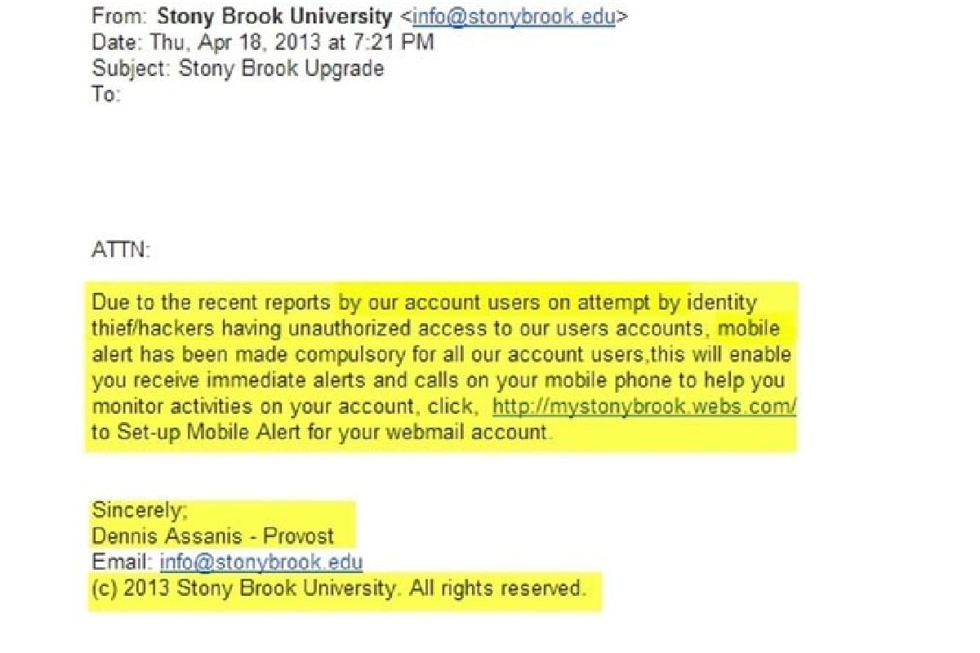Click the Dennis Assanis - Provost signature

[x=212, y=536]
